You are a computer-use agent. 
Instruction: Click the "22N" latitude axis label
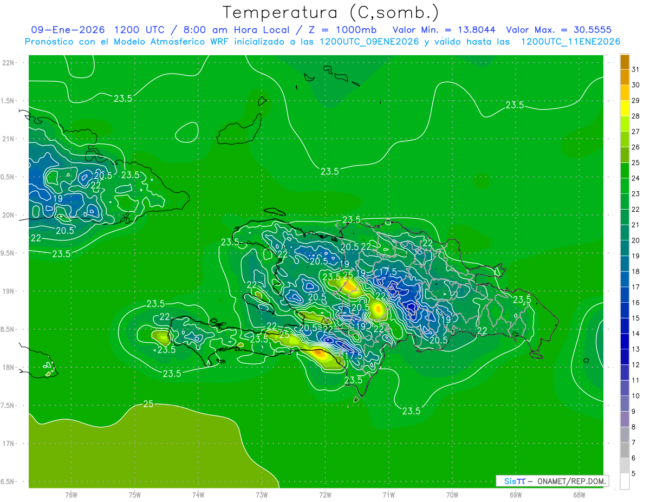[8, 63]
